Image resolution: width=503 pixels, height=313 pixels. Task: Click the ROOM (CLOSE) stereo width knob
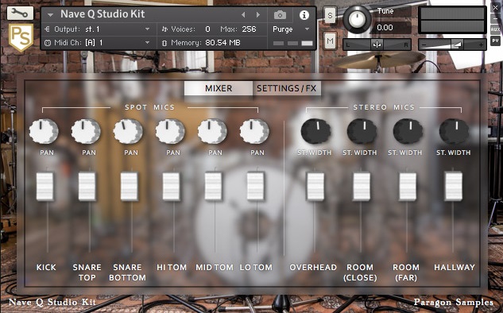coord(362,131)
